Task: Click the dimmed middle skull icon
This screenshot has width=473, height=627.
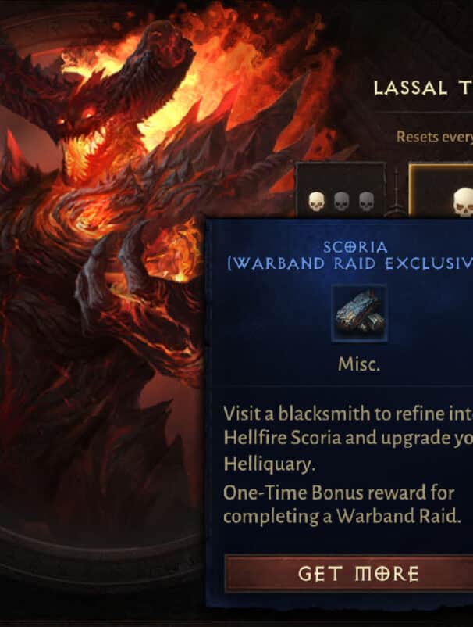Action: [341, 201]
